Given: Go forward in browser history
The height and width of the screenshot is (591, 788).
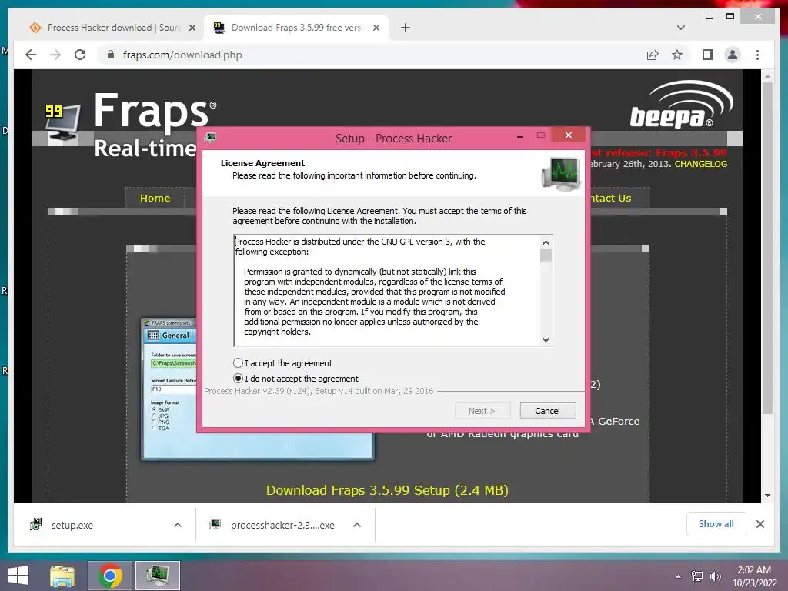Looking at the screenshot, I should (x=55, y=55).
